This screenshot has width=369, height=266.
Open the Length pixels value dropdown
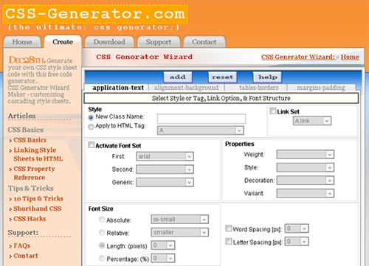coord(163,245)
